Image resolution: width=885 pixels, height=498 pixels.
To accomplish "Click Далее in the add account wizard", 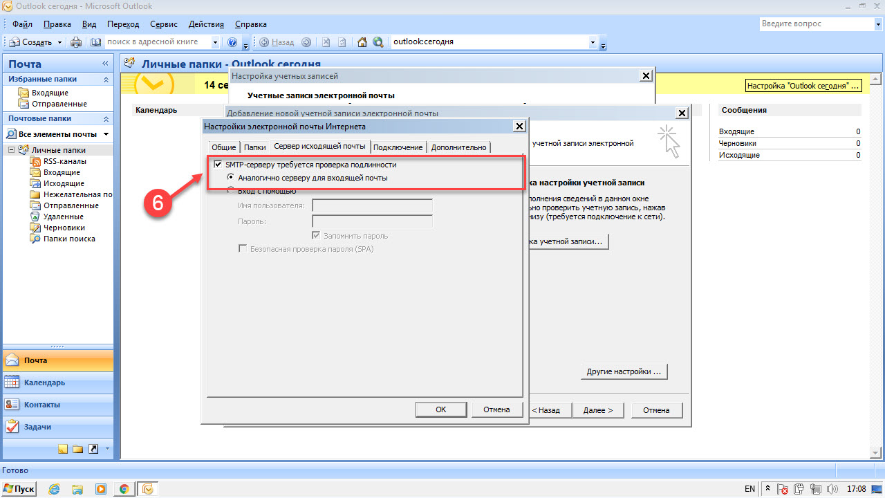I will point(598,410).
